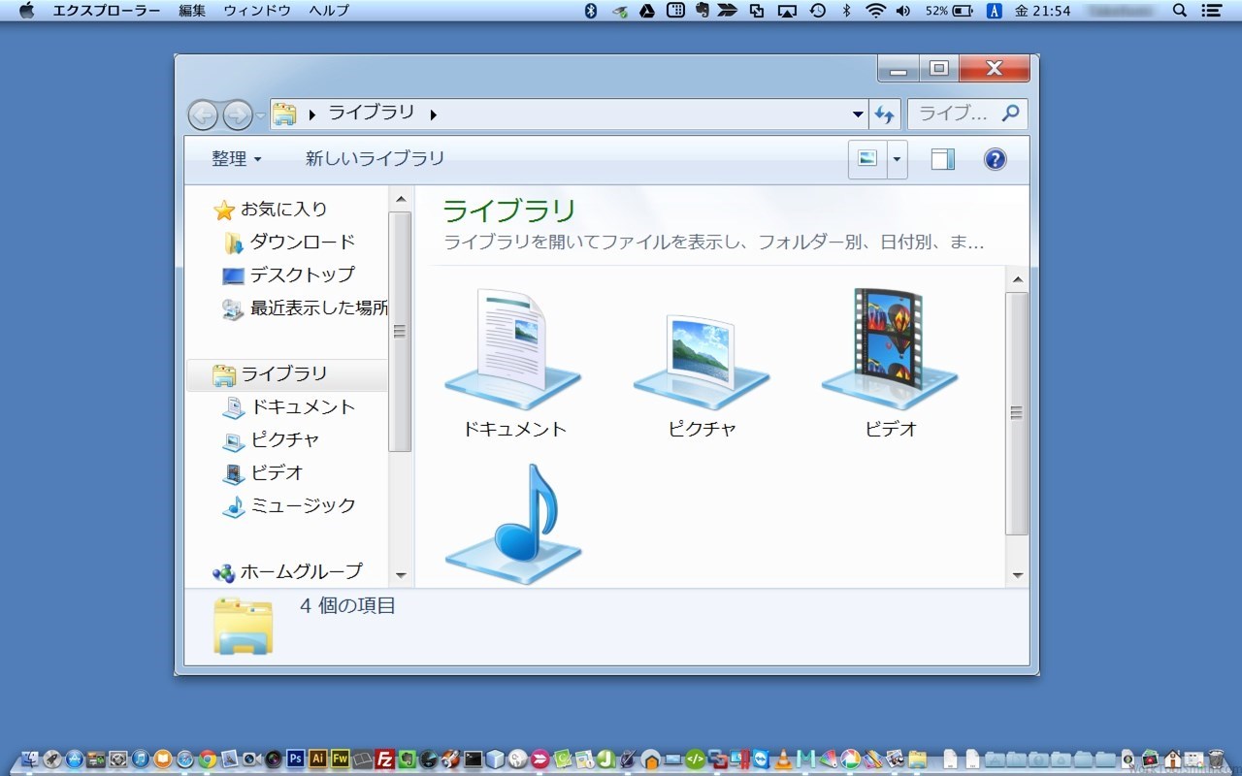Expand the 整理 dropdown menu

237,159
